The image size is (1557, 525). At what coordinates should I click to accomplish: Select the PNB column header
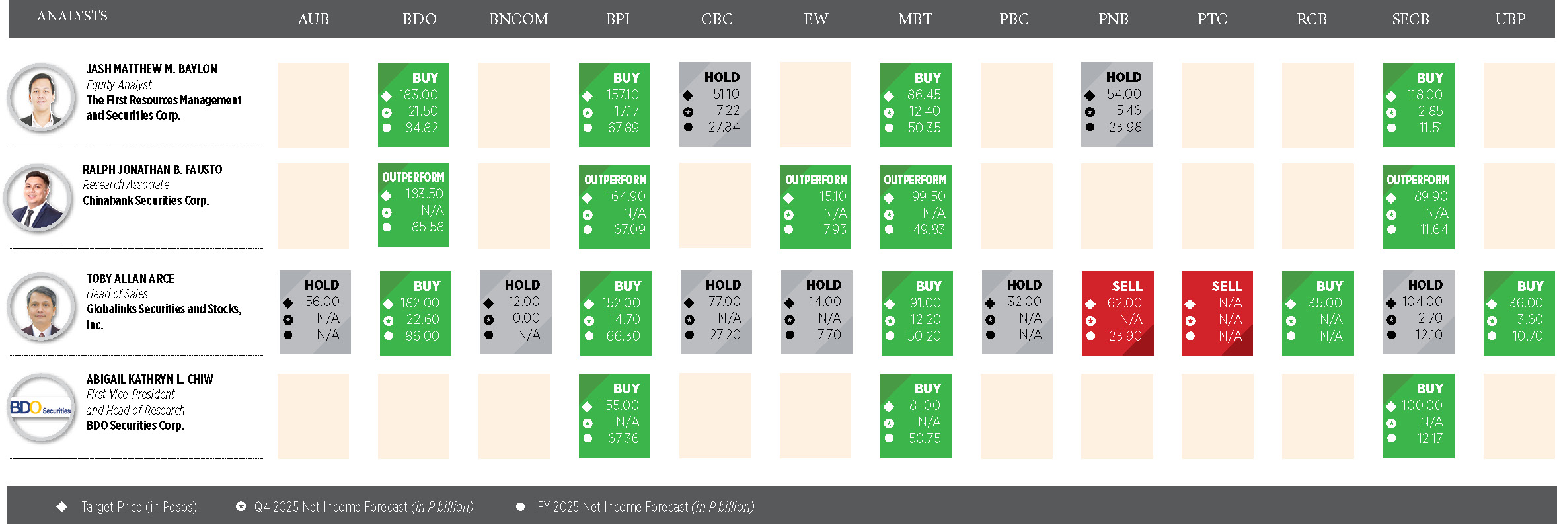[x=1113, y=19]
